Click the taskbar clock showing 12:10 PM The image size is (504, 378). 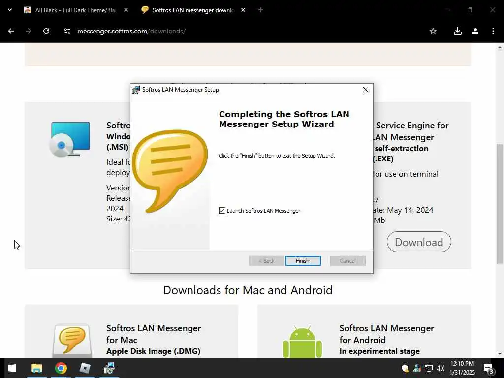click(462, 368)
